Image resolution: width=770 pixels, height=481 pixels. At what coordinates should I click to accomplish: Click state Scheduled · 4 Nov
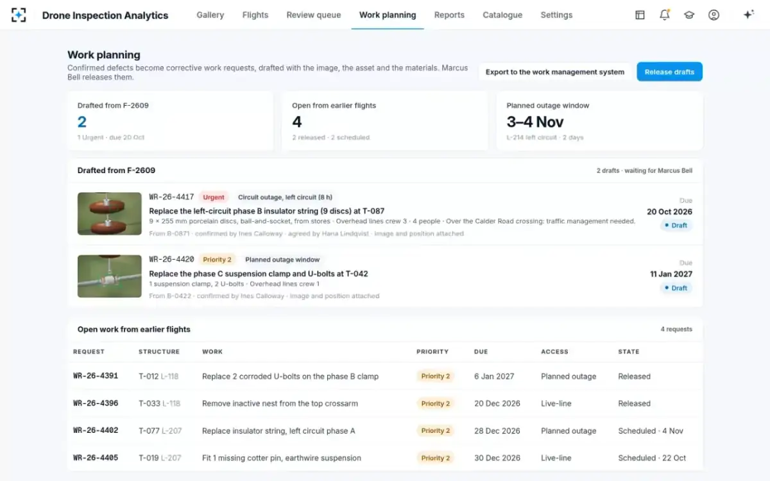pos(651,431)
